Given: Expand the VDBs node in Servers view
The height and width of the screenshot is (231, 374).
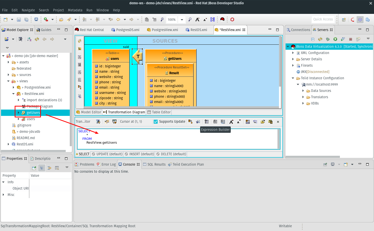Looking at the screenshot, I should tap(303, 103).
